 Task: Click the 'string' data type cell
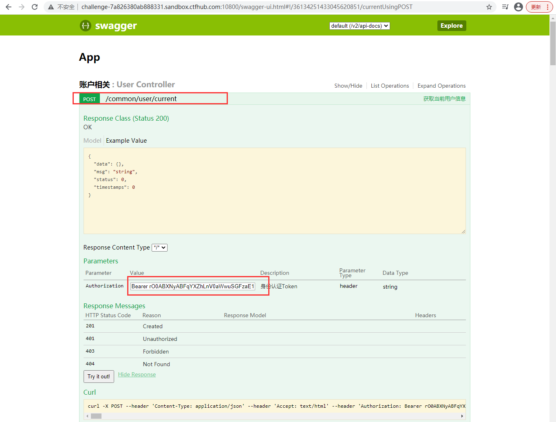click(x=390, y=287)
